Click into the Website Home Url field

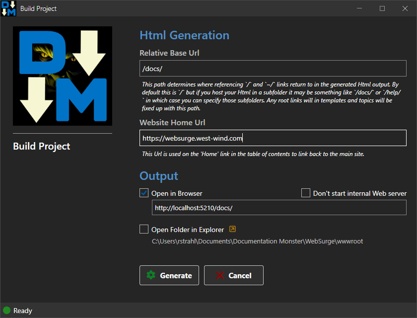point(273,138)
